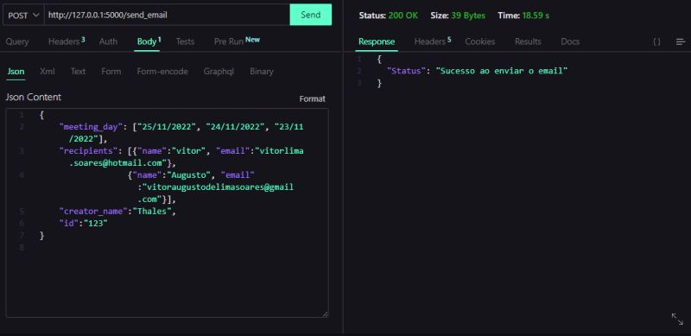This screenshot has width=691, height=336.
Task: Select the Text body type
Action: point(78,72)
